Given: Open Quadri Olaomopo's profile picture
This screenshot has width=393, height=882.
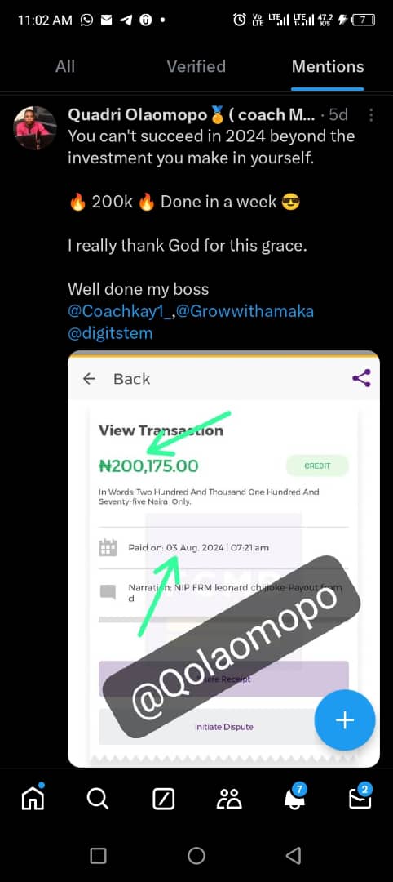Looking at the screenshot, I should 35,127.
